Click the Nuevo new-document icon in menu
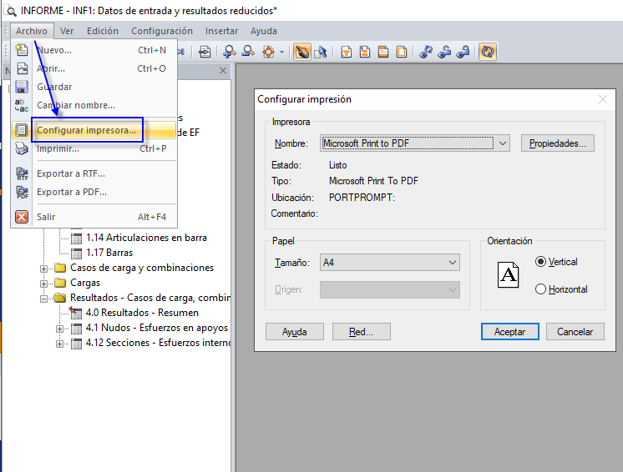 pos(22,50)
